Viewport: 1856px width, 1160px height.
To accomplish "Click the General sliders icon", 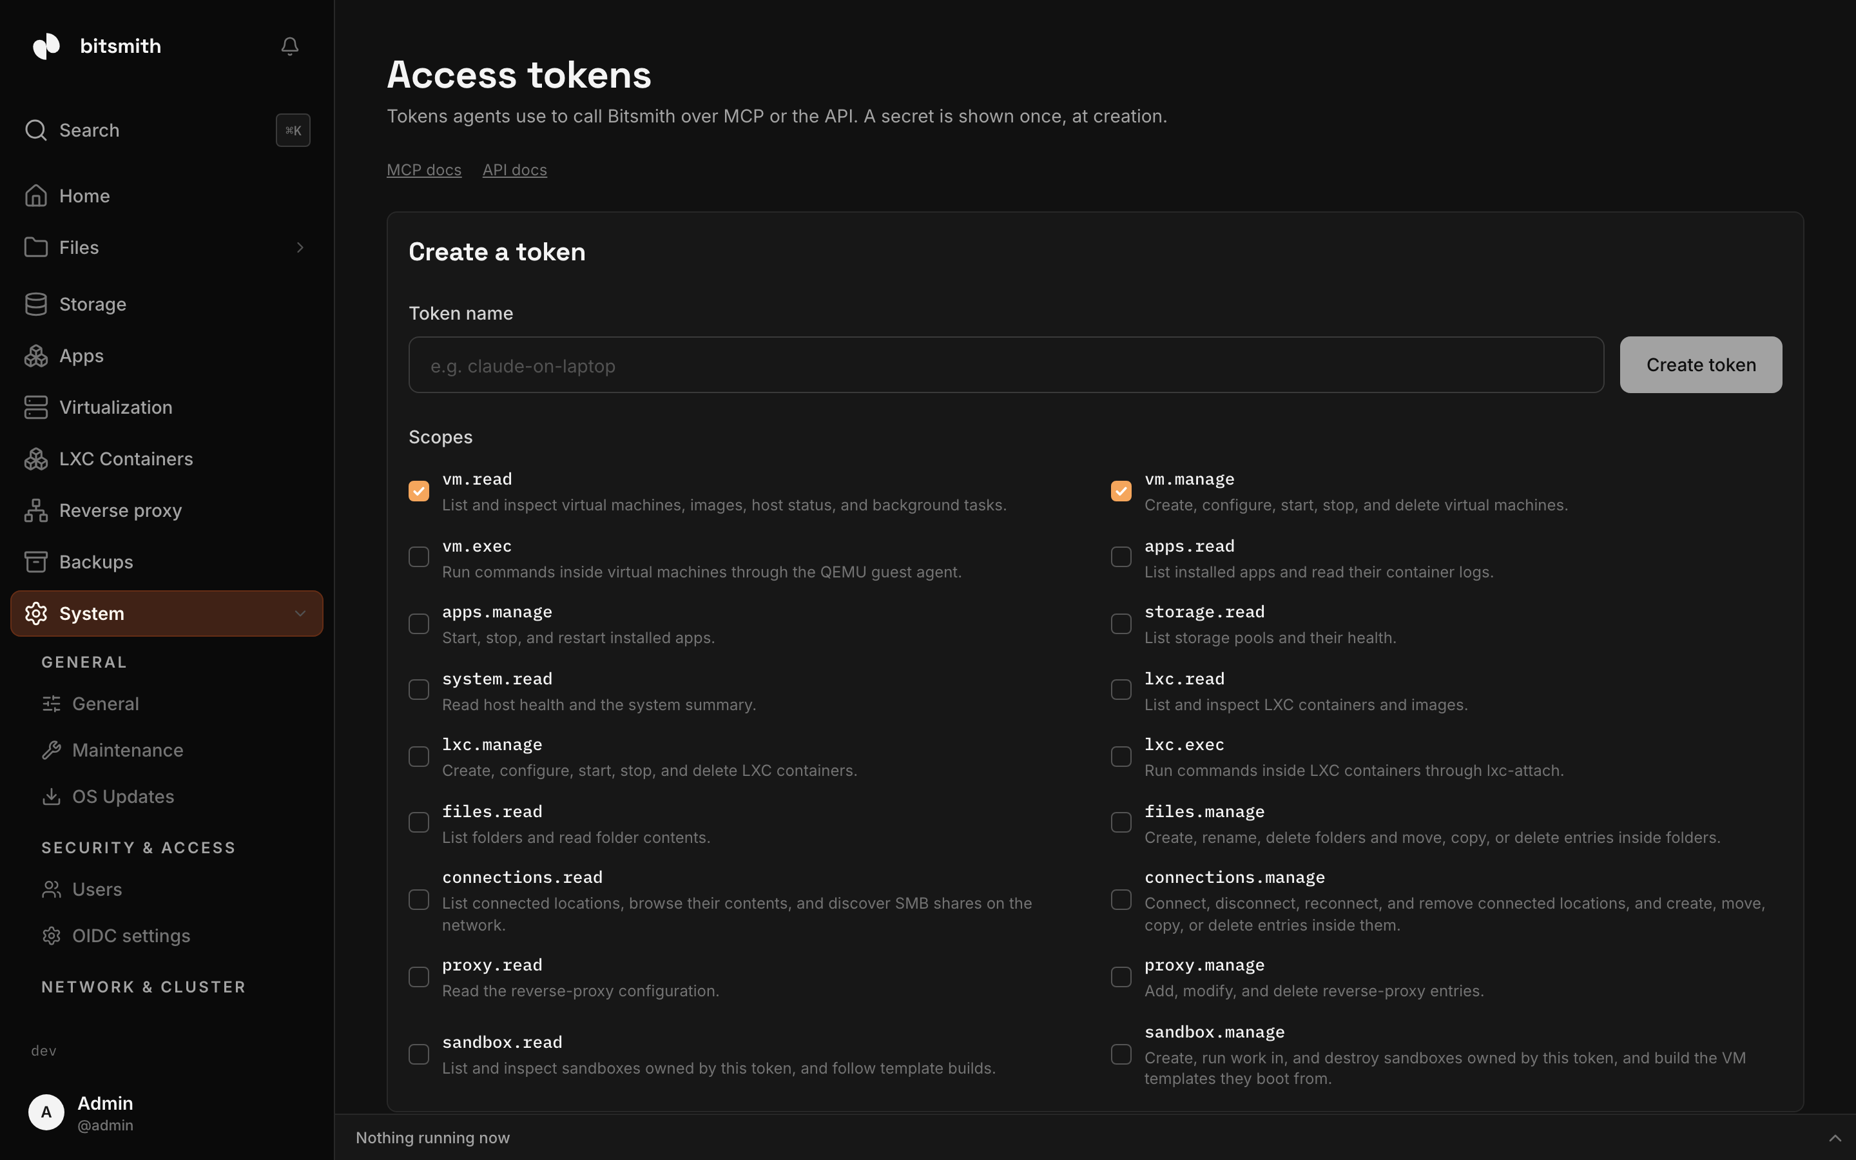I will [x=52, y=704].
